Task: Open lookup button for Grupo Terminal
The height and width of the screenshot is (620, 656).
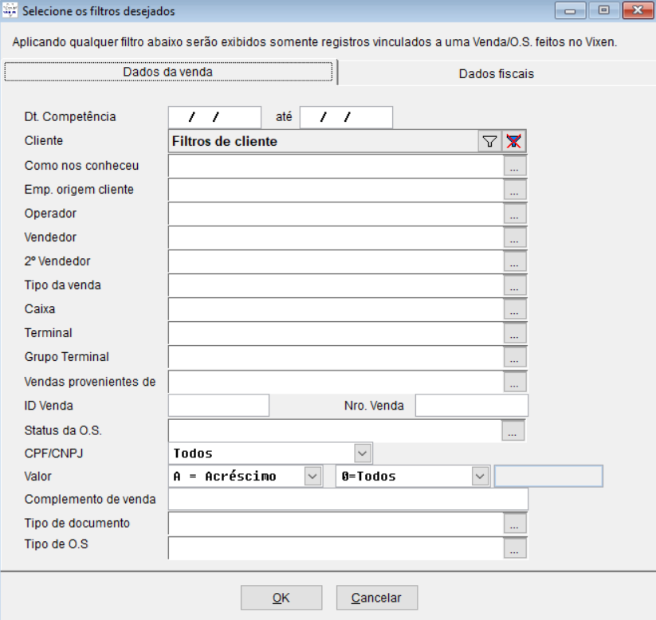Action: click(515, 356)
